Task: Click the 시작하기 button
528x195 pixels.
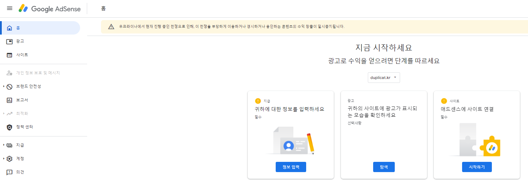Action: (x=477, y=167)
